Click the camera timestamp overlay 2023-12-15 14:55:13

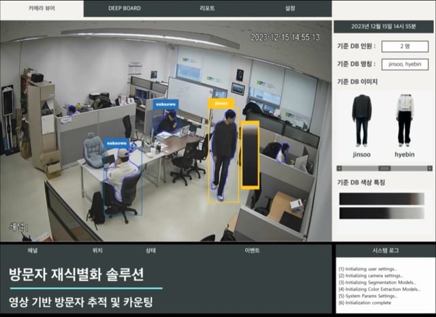tap(285, 37)
